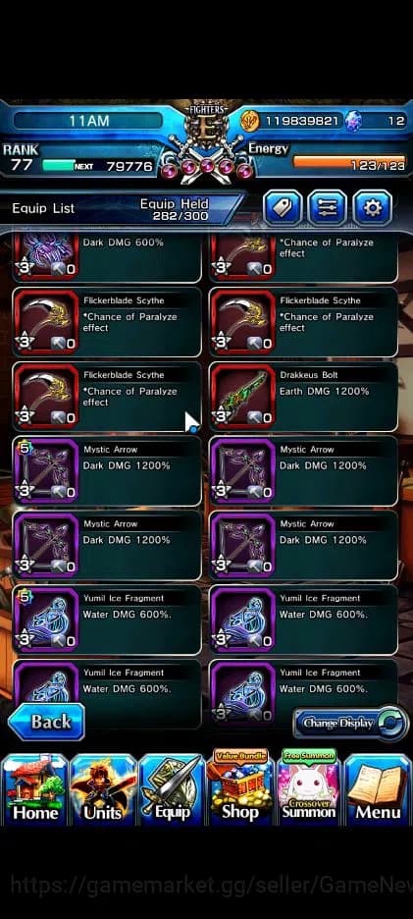The height and width of the screenshot is (919, 413).
Task: Tap the gold zel coin icon
Action: pos(250,122)
